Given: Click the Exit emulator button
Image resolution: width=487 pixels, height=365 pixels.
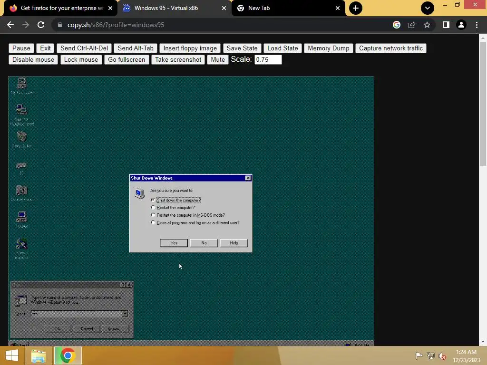Looking at the screenshot, I should [45, 48].
